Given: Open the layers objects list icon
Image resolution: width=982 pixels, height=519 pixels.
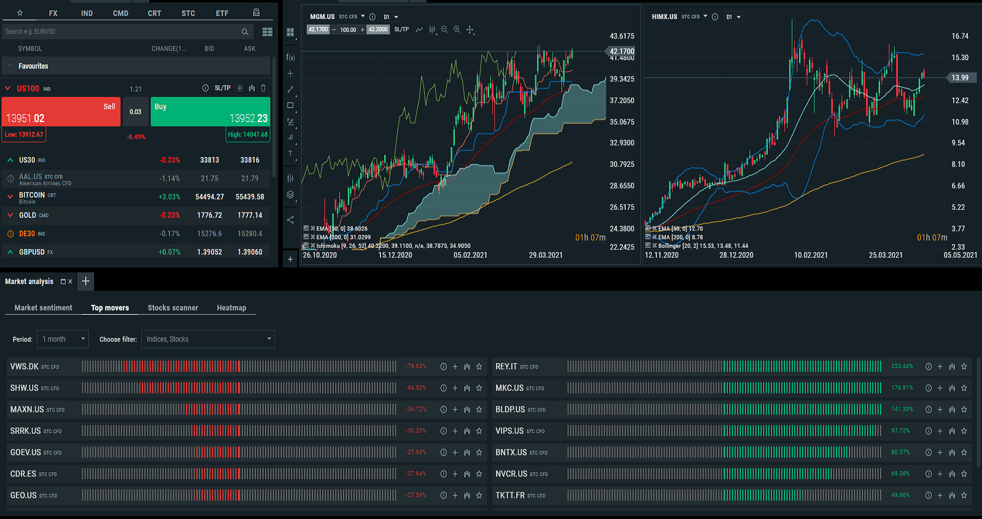Looking at the screenshot, I should click(290, 194).
